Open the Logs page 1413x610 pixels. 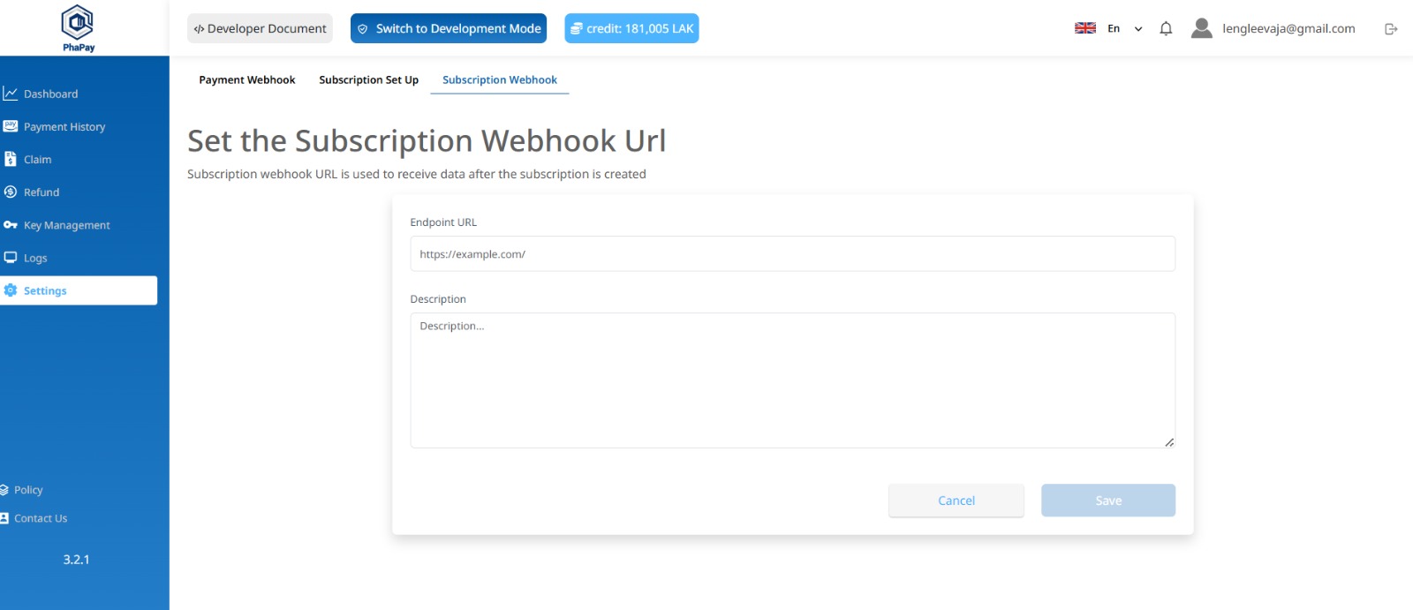click(x=35, y=258)
